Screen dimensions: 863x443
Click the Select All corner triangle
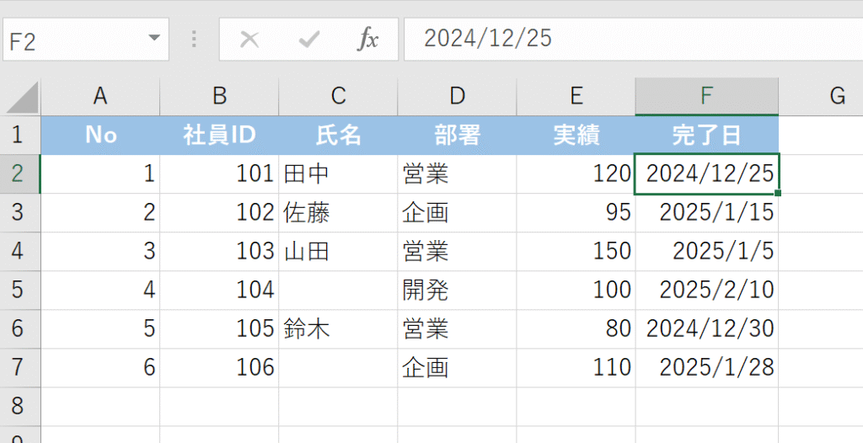[23, 98]
